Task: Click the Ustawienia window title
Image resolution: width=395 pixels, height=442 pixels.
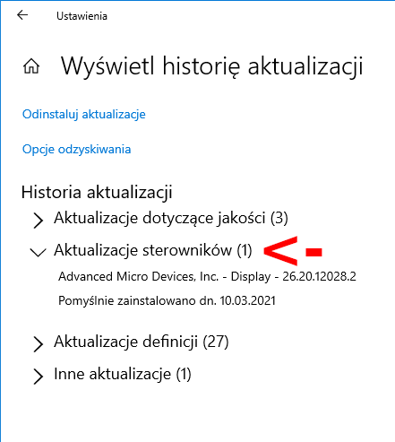Action: [82, 16]
